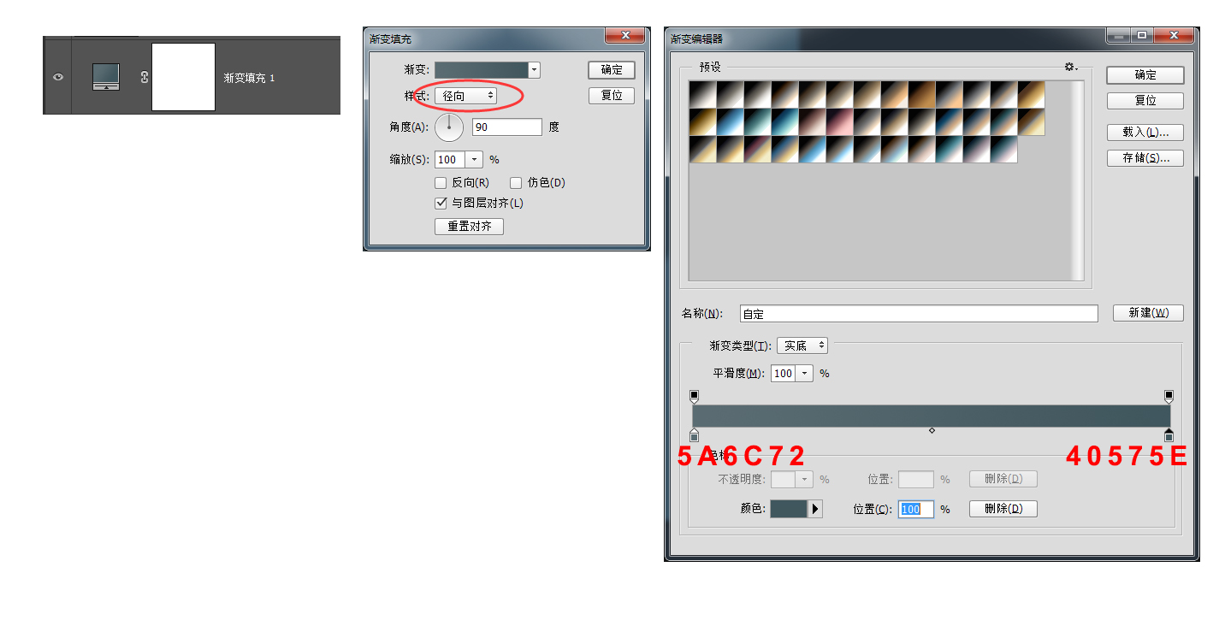1225x638 pixels.
Task: Click the angle dial in 渐变填充
Action: [449, 127]
